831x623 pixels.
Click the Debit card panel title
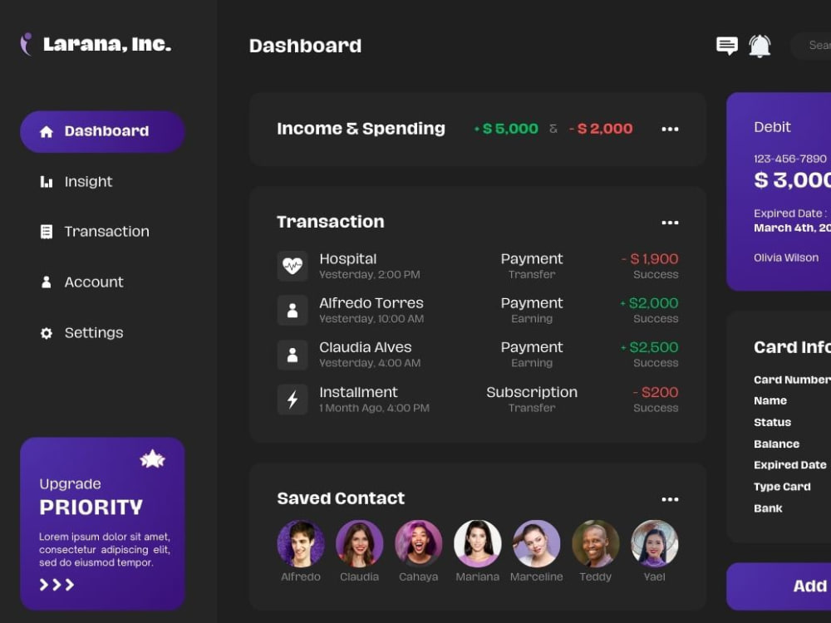pos(772,127)
